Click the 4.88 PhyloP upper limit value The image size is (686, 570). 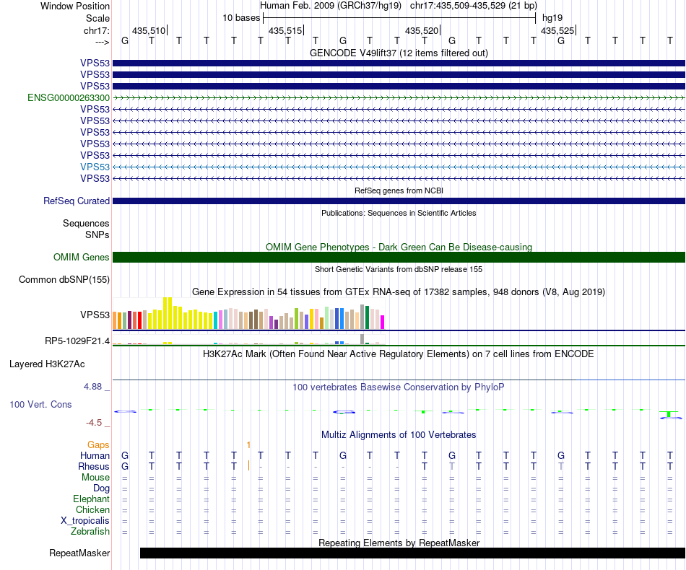point(92,387)
